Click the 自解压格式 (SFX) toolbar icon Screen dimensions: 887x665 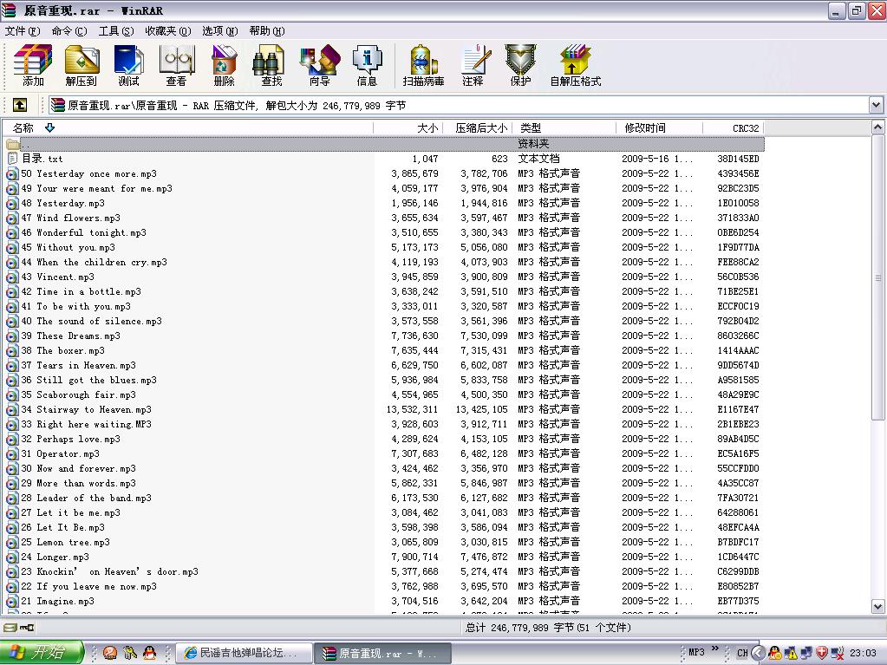576,65
